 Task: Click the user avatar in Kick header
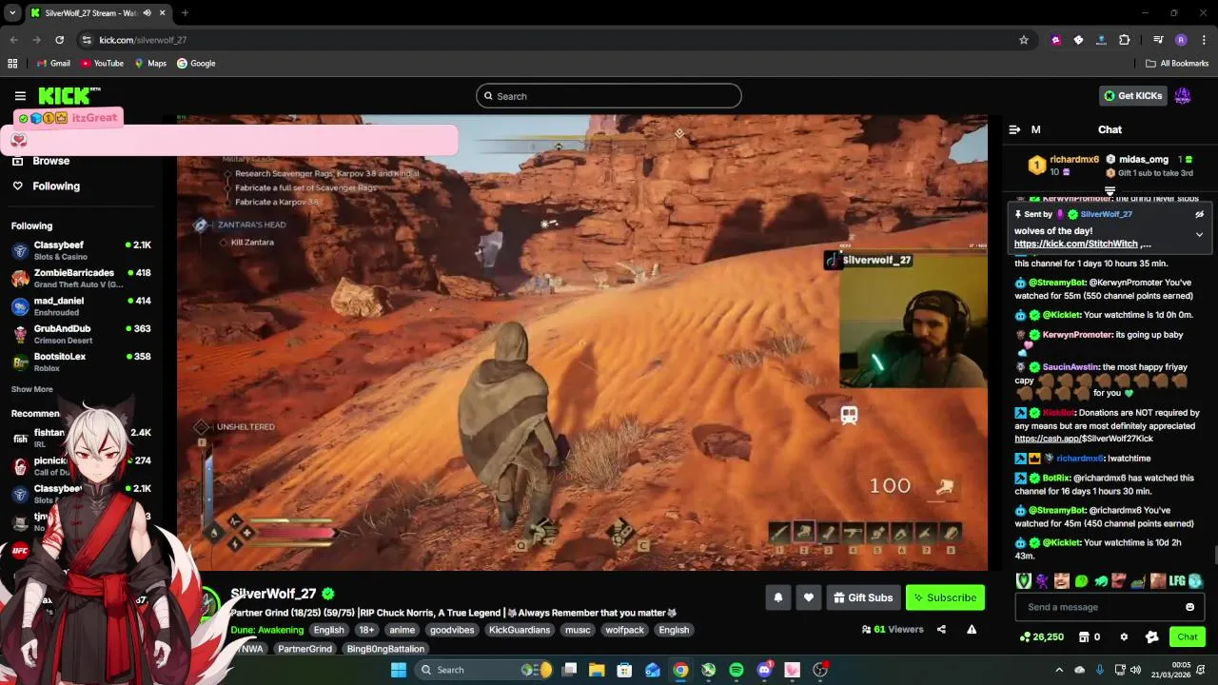(1183, 96)
